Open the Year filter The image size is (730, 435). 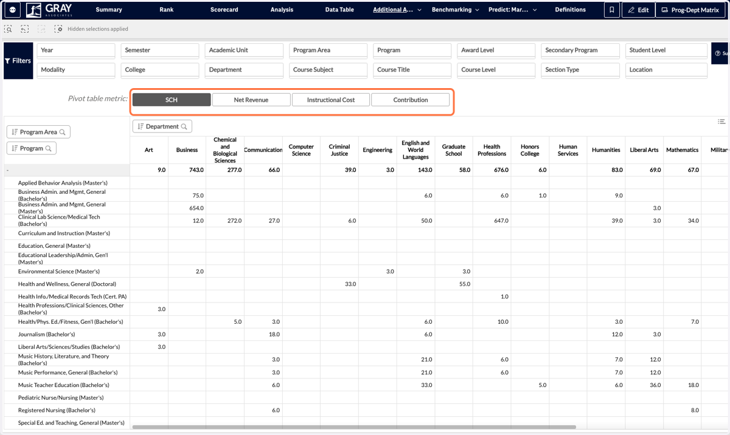[x=76, y=50]
